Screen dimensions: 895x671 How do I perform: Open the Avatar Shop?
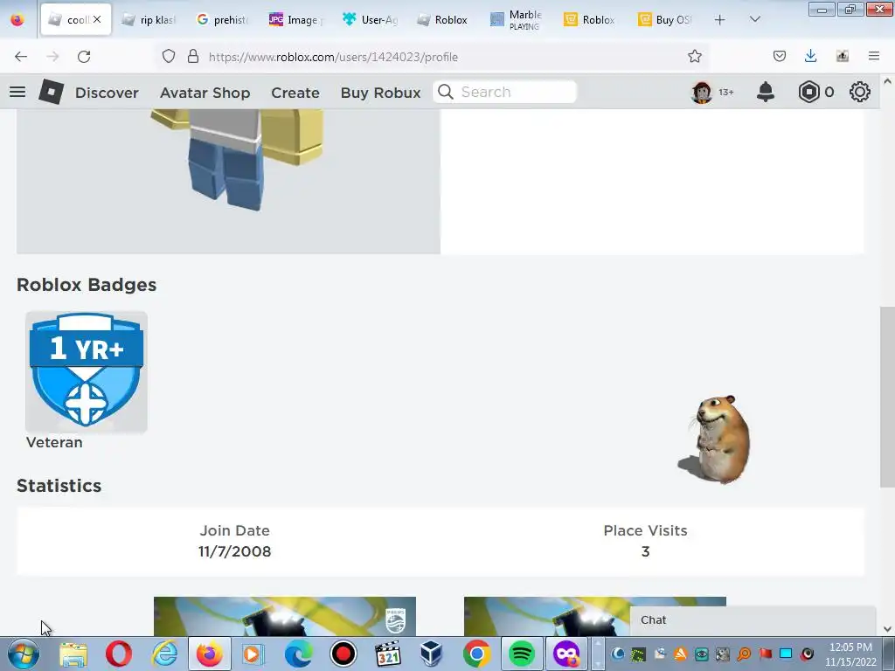pyautogui.click(x=205, y=93)
